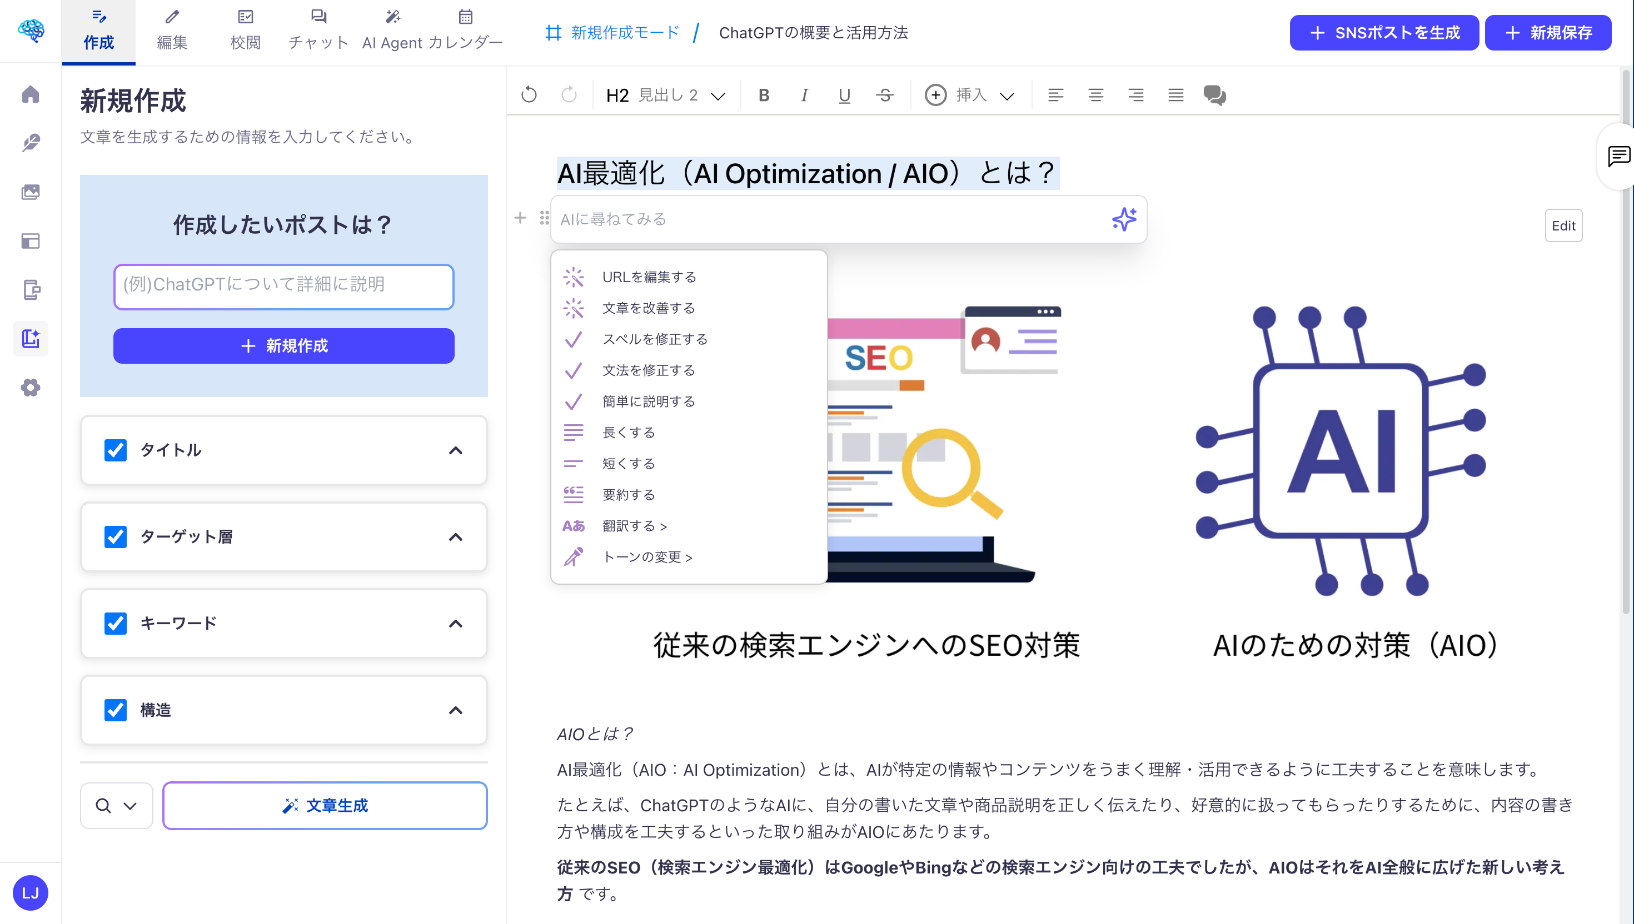Click the undo arrow in the editor toolbar
The width and height of the screenshot is (1634, 924).
coord(529,95)
